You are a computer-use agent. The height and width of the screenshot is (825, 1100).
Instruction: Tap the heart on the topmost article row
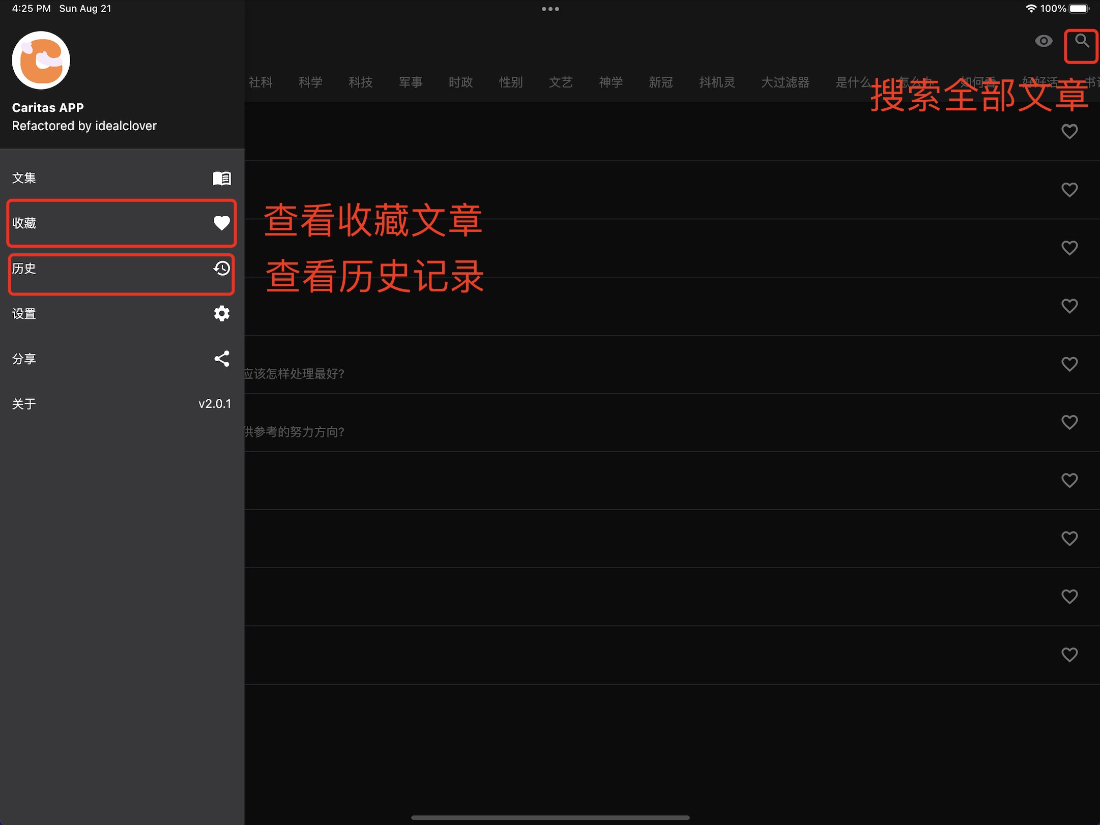pos(1070,131)
